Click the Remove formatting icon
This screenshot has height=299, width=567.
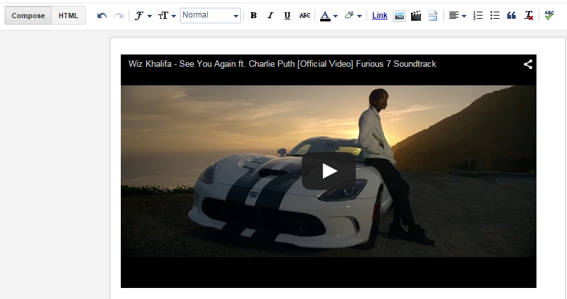[x=529, y=16]
